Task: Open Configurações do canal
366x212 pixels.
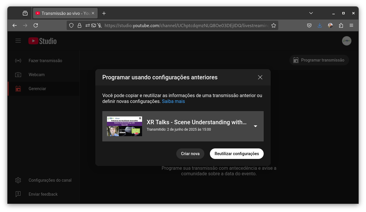Action: (x=43, y=180)
